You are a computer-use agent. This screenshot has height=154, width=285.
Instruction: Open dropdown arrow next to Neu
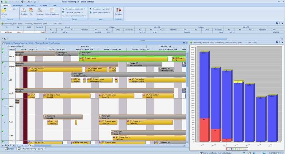pos(17,9)
